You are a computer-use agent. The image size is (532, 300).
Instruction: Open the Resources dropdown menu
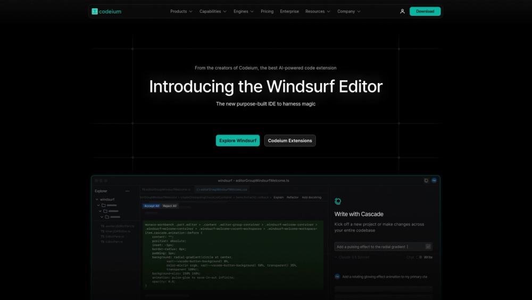click(318, 11)
